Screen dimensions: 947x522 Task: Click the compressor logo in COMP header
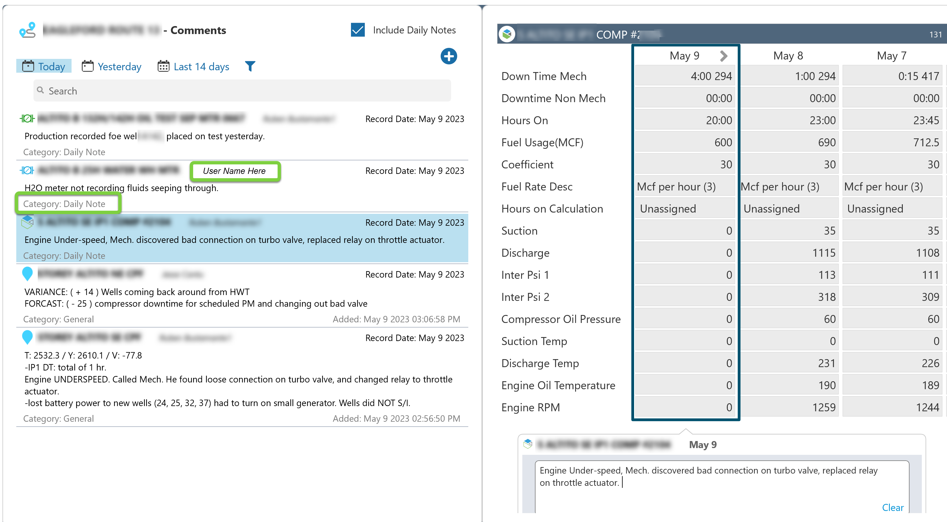507,35
